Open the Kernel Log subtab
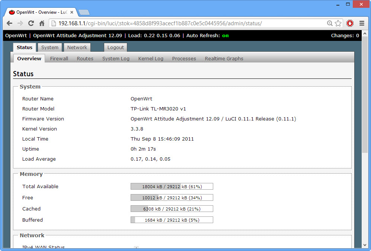Screen dimensions: 371x251 pos(151,58)
